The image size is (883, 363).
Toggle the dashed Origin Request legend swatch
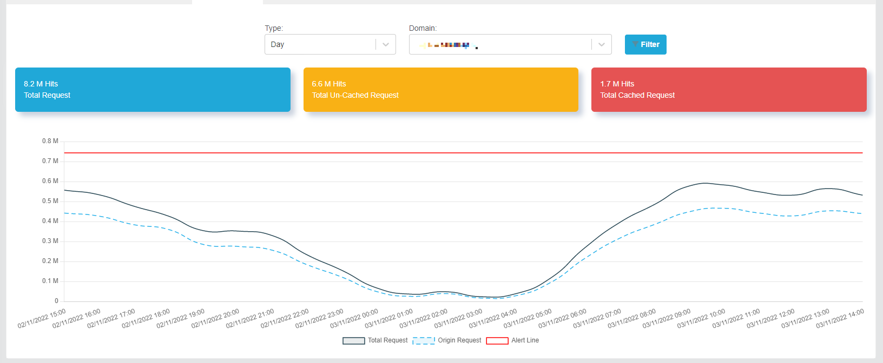424,341
